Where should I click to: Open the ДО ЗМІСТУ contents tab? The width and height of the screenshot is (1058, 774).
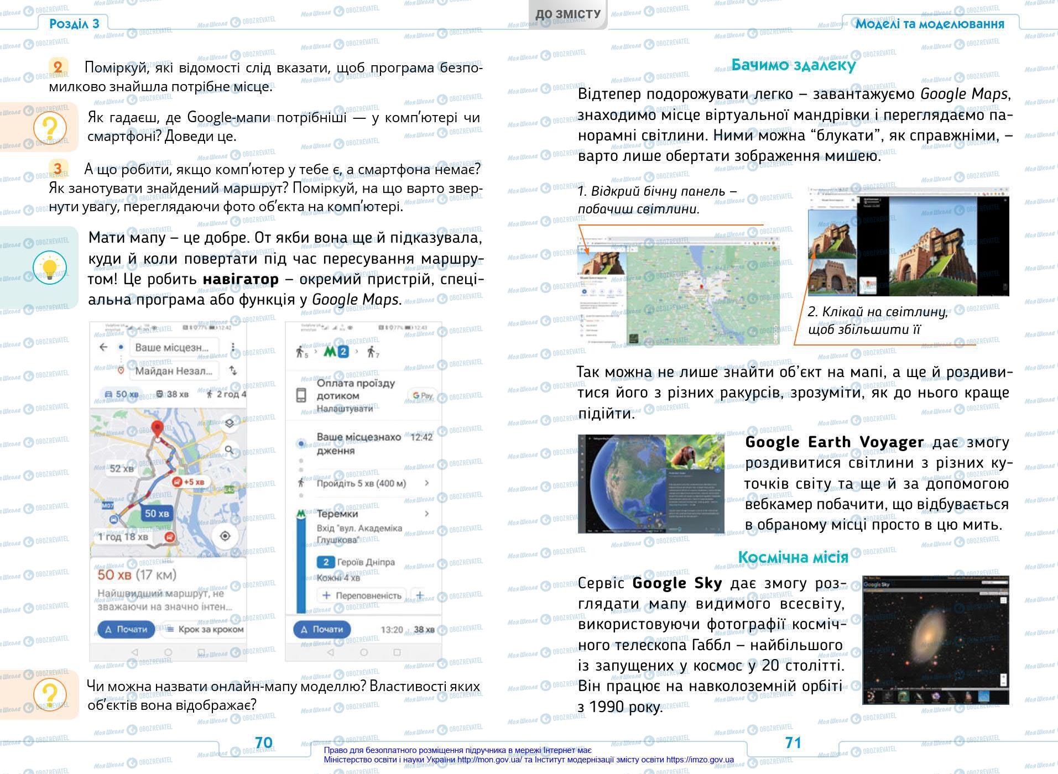(568, 14)
